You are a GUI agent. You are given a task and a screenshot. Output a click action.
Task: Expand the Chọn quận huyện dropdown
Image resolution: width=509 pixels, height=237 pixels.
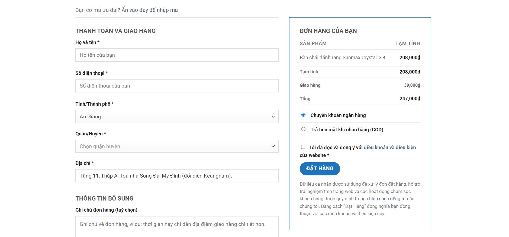pyautogui.click(x=173, y=146)
